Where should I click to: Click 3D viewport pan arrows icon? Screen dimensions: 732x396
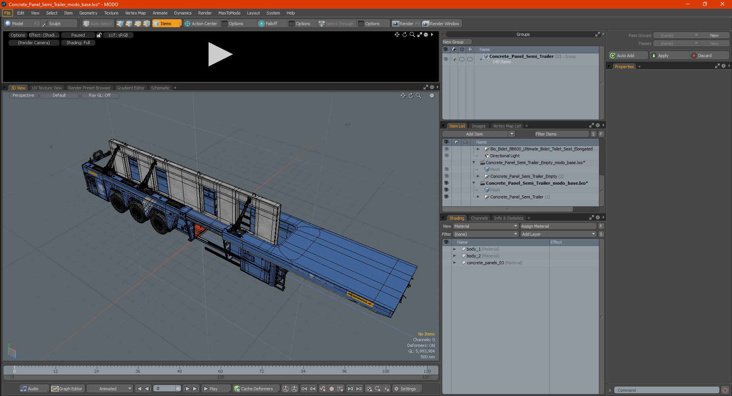(403, 96)
